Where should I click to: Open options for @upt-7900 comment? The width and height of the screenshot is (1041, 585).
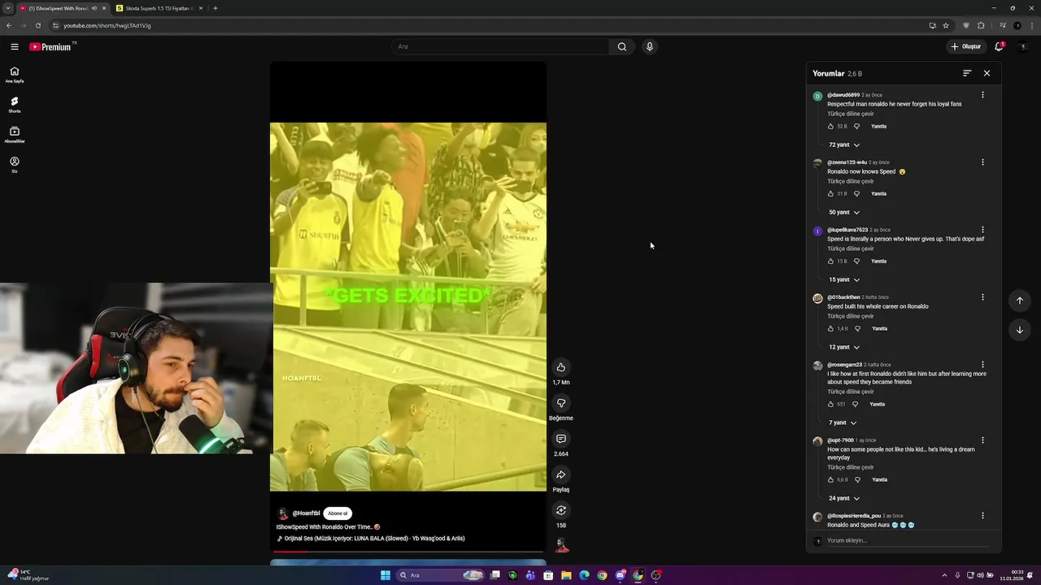click(982, 440)
